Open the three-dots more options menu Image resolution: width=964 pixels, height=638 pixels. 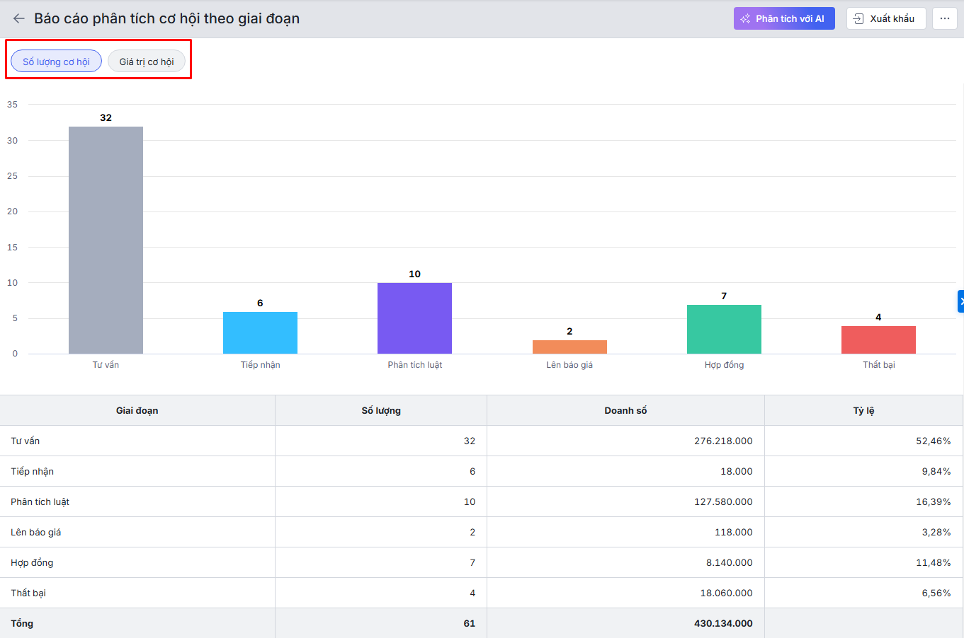pos(945,18)
